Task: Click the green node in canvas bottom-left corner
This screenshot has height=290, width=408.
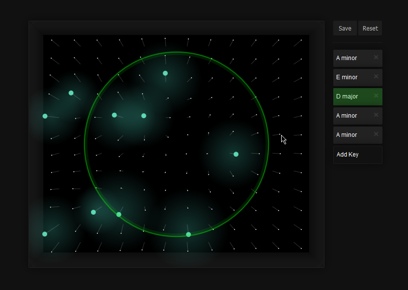Action: 45,234
